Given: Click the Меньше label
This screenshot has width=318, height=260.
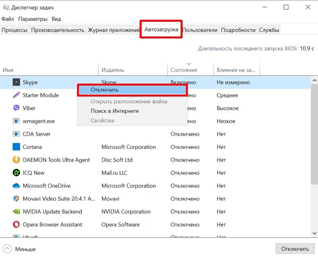Looking at the screenshot, I should coord(25,249).
